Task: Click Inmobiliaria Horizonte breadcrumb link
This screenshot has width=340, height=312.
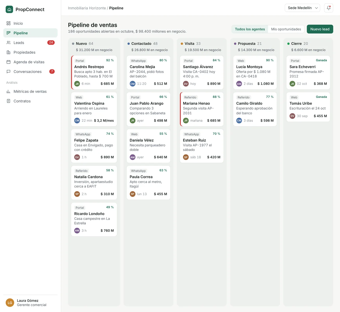Action: [87, 8]
